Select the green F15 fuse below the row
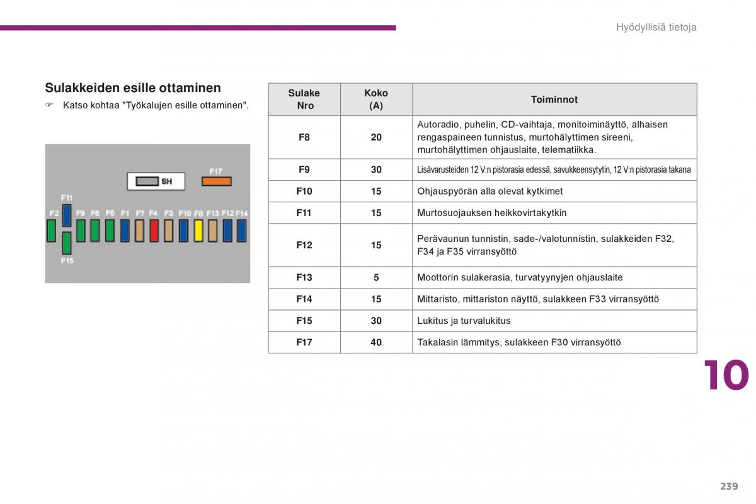 [x=67, y=243]
